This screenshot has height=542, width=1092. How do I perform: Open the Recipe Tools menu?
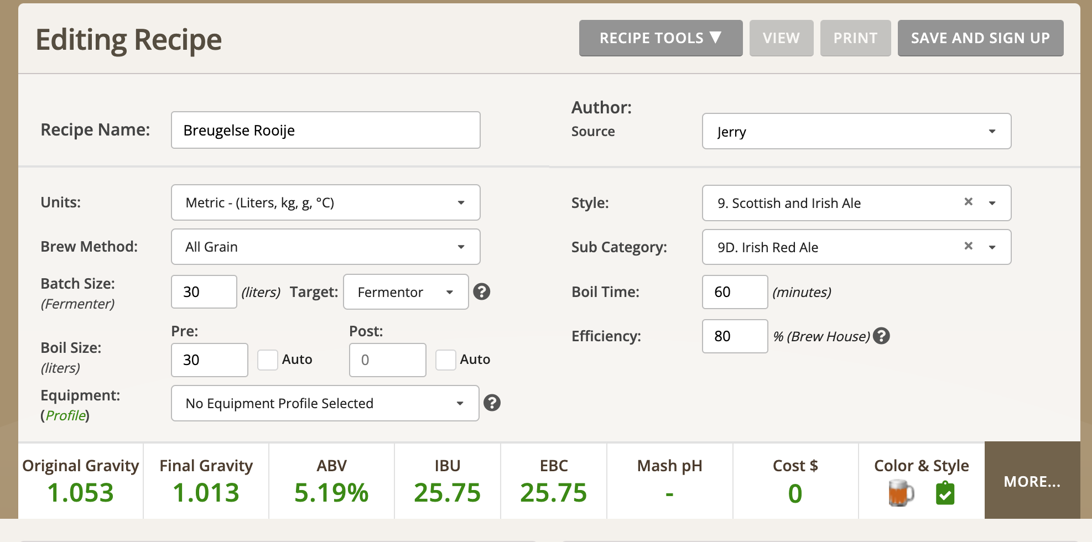coord(661,38)
